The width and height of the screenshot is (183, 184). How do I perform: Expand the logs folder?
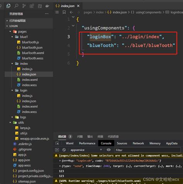click(x=12, y=117)
